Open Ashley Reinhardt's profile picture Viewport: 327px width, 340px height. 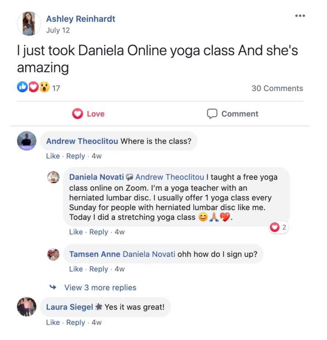pyautogui.click(x=29, y=24)
